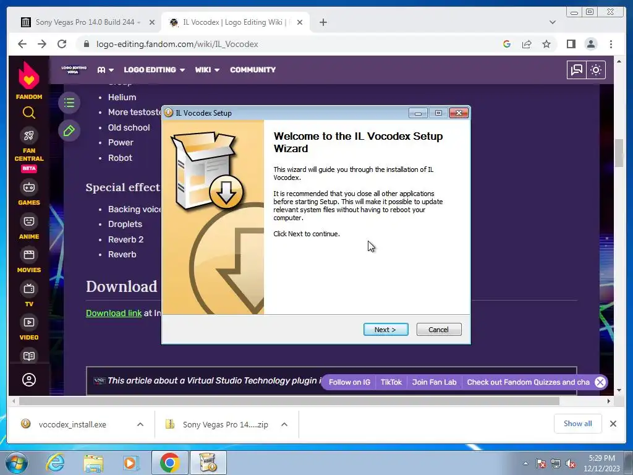The width and height of the screenshot is (633, 475).
Task: Bookmark this page with star icon
Action: pyautogui.click(x=546, y=44)
